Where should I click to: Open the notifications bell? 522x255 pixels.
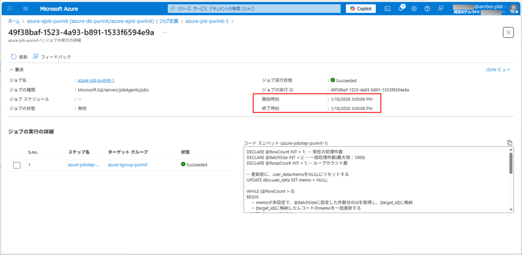(401, 8)
